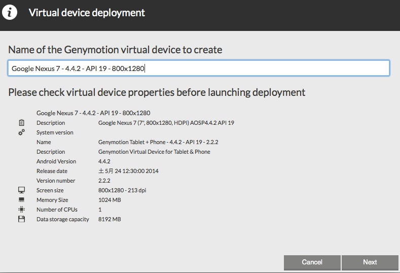Click the monitor Screen size icon
Image resolution: width=400 pixels, height=273 pixels.
pyautogui.click(x=21, y=190)
